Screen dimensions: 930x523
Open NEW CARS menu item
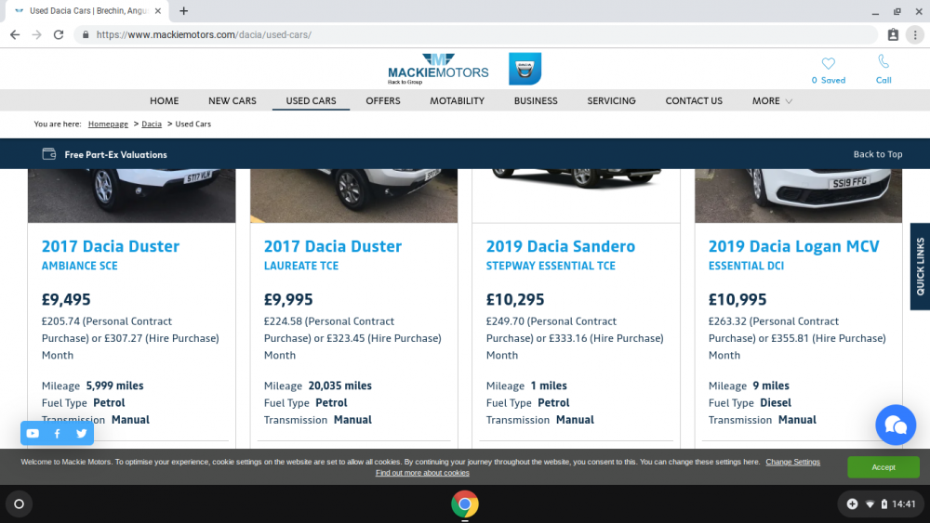[x=232, y=100]
